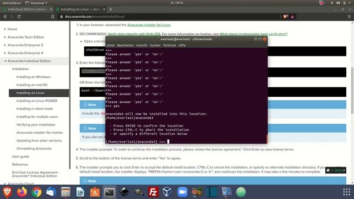This screenshot has width=354, height=199.
Task: Open the Suchen menu in terminal
Action: point(155,45)
